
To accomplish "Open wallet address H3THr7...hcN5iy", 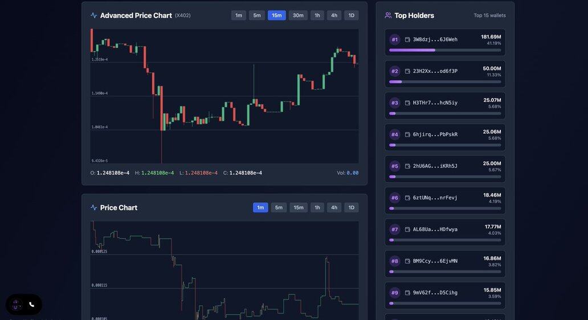I will point(435,103).
